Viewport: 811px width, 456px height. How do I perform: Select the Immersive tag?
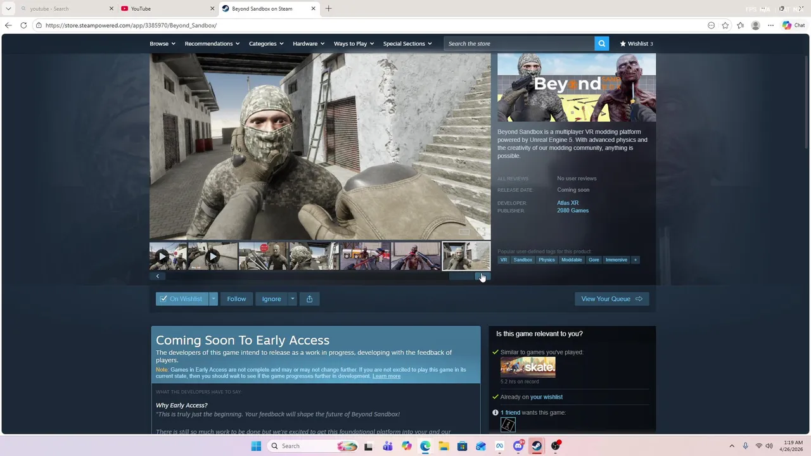(x=616, y=260)
